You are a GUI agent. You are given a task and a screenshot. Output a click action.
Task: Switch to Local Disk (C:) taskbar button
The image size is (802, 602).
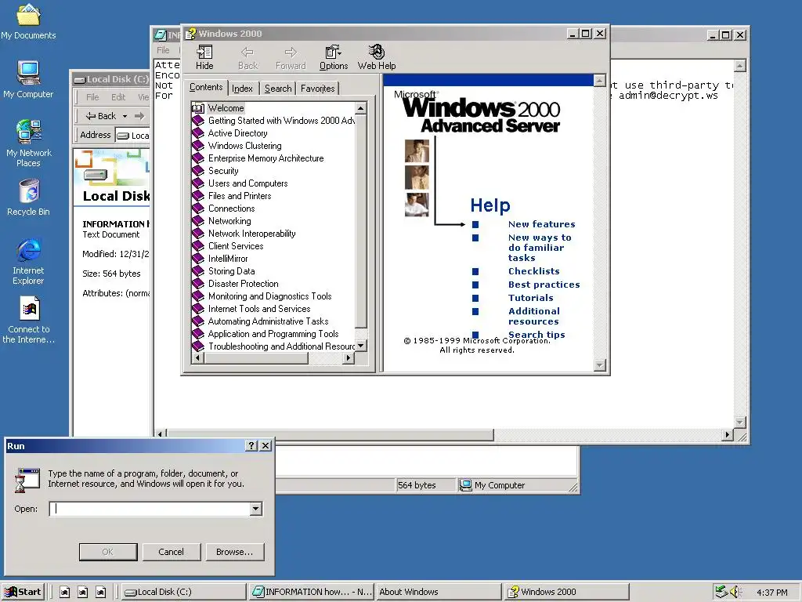183,592
